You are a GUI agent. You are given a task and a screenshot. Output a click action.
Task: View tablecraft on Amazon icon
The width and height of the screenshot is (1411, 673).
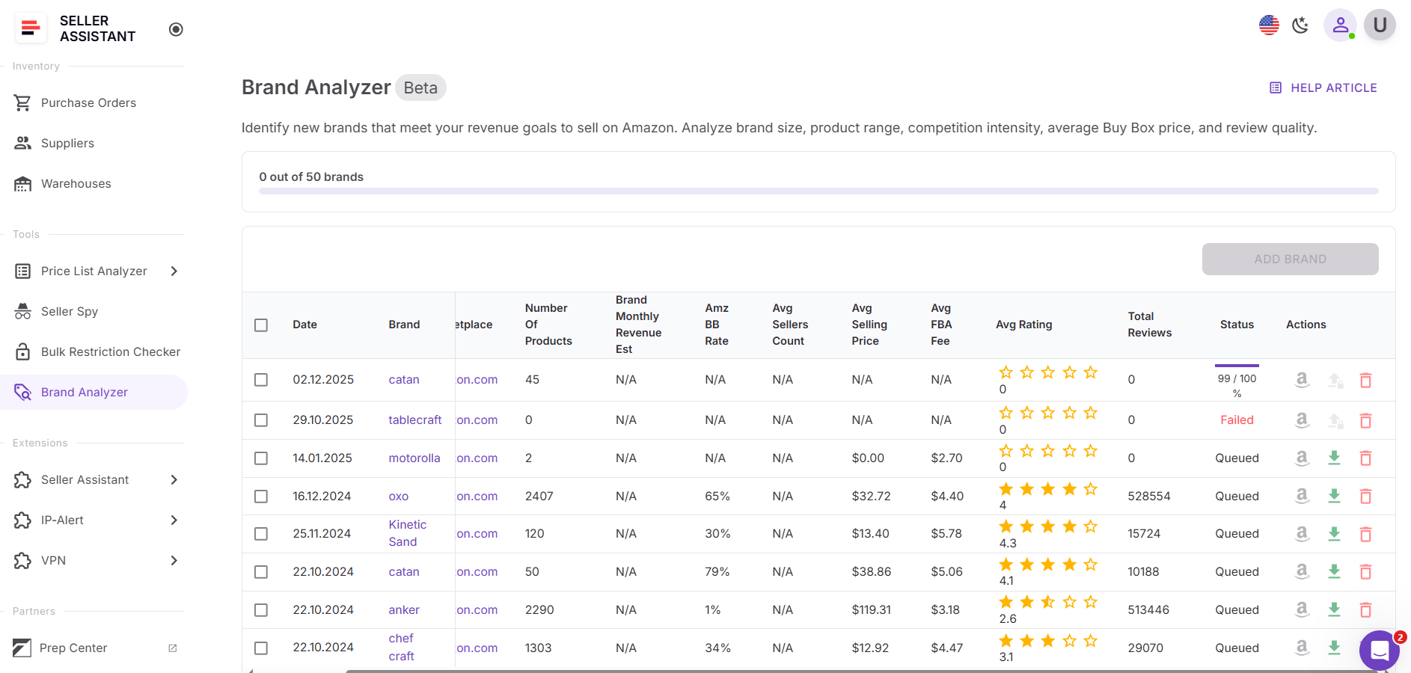[1303, 420]
